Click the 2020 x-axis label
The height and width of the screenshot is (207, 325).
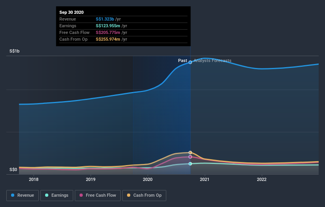[x=148, y=179]
